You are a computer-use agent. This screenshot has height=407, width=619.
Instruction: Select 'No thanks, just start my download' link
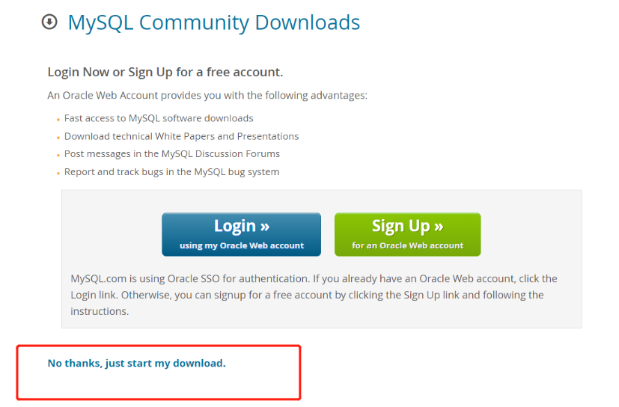tap(136, 363)
